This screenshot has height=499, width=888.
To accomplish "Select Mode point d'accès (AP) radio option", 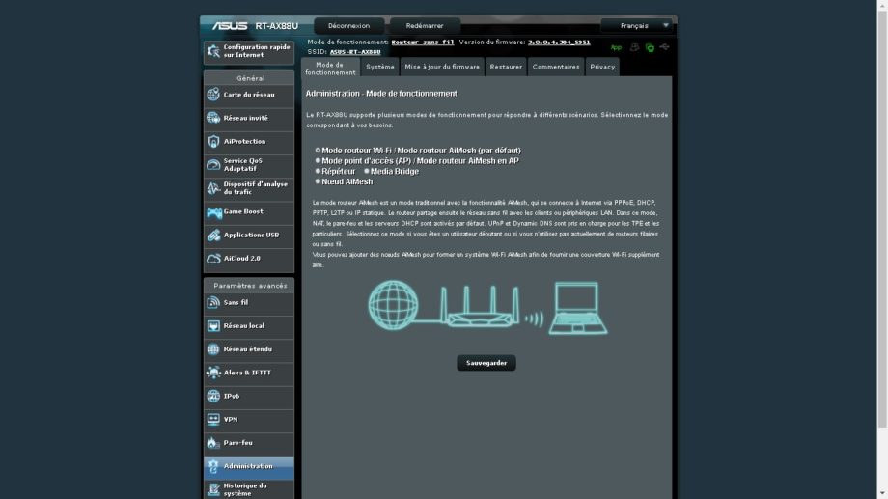I will pos(318,161).
